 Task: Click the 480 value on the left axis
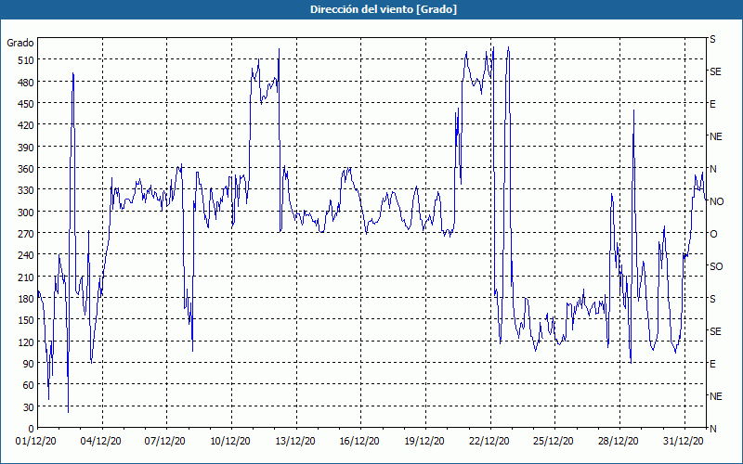click(x=25, y=83)
